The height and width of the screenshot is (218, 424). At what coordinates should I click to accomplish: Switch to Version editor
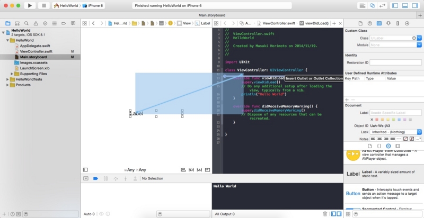click(x=382, y=5)
